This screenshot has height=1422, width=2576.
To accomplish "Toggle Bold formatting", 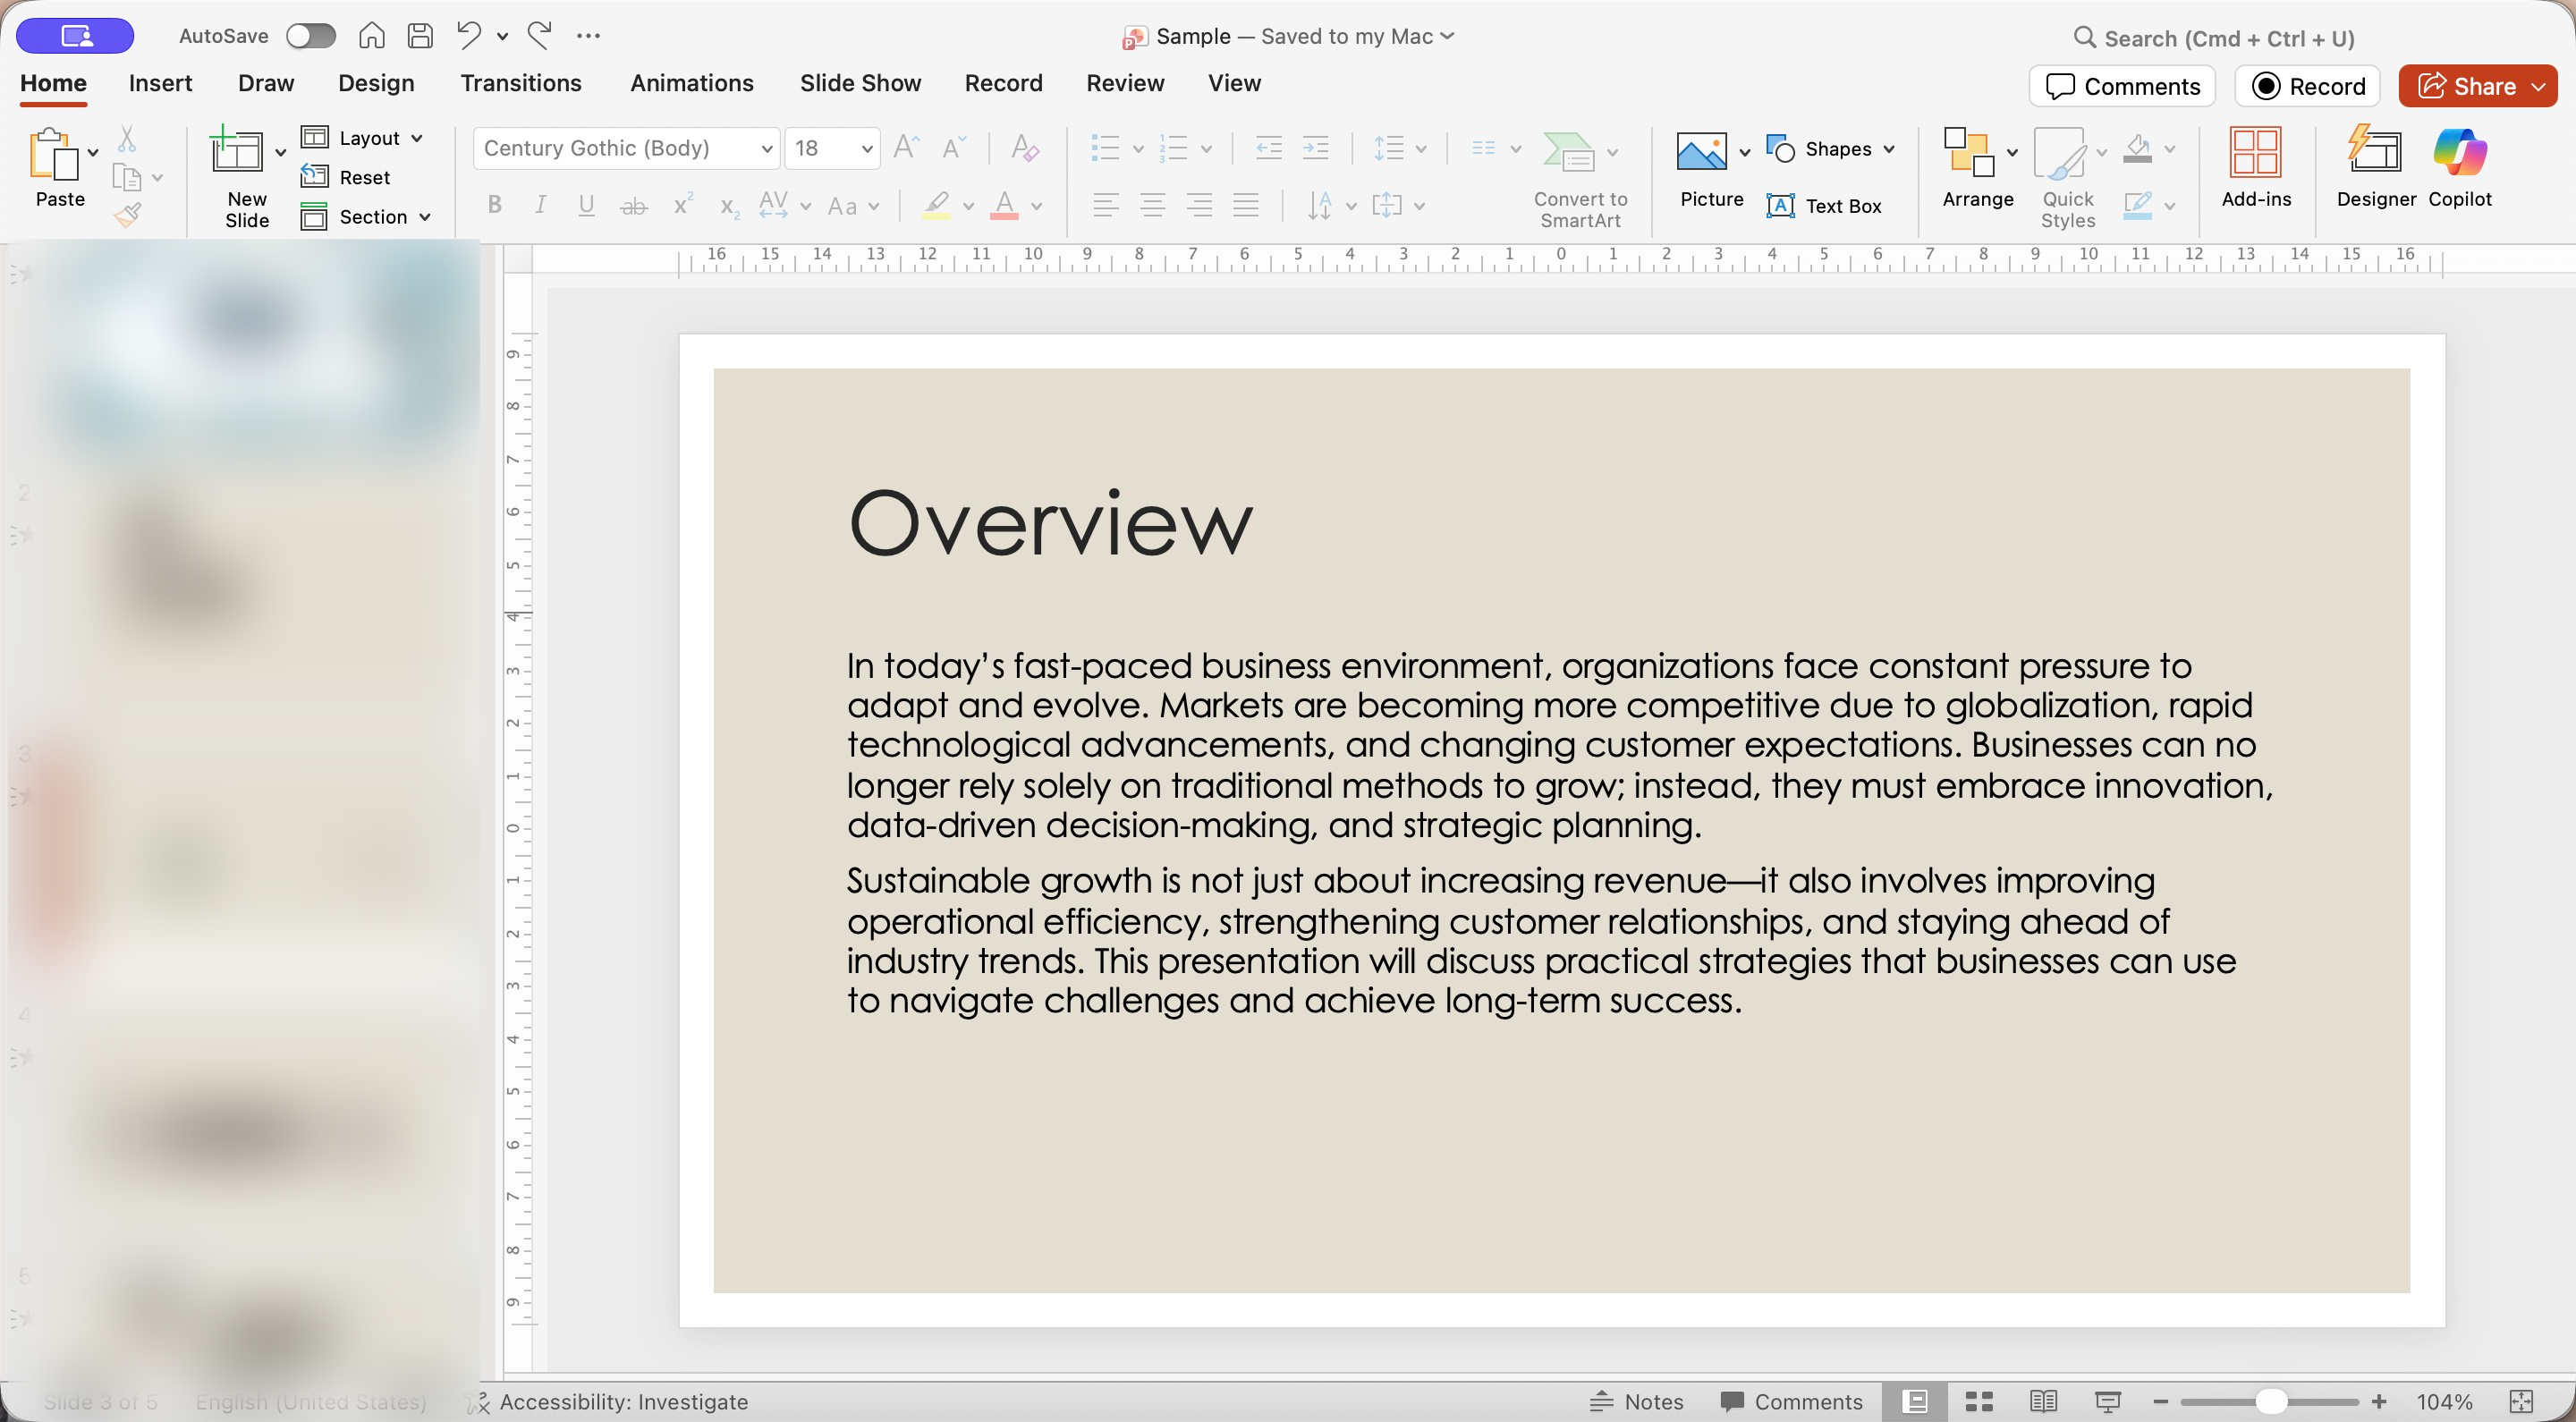I will pyautogui.click(x=494, y=206).
